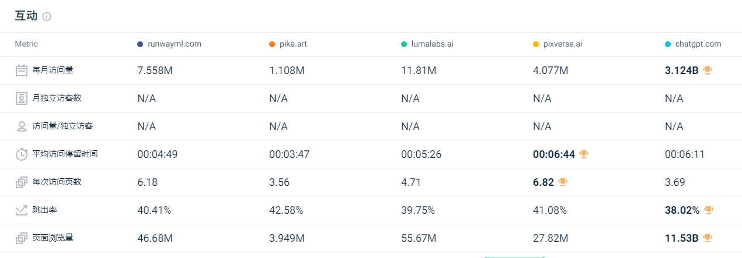Click the blue dot beside runwayml.com

[x=140, y=44]
